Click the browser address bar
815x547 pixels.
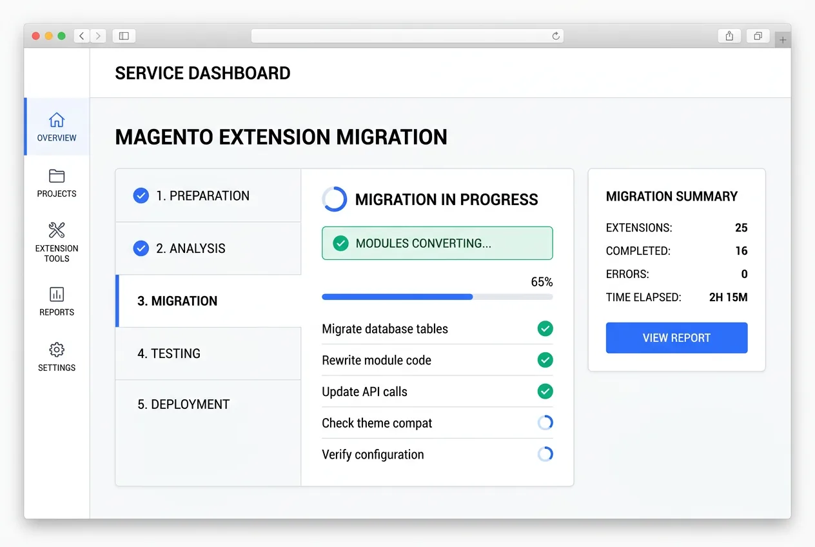point(407,35)
